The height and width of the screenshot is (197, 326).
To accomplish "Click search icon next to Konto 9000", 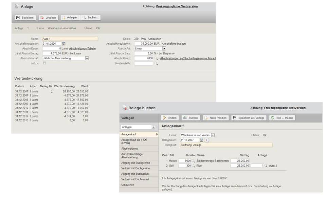I will click(194, 161).
